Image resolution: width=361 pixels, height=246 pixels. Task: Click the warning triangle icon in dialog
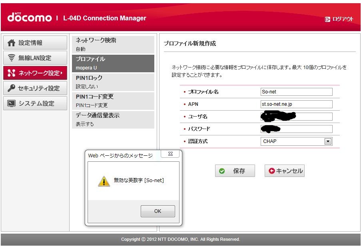[x=104, y=181]
